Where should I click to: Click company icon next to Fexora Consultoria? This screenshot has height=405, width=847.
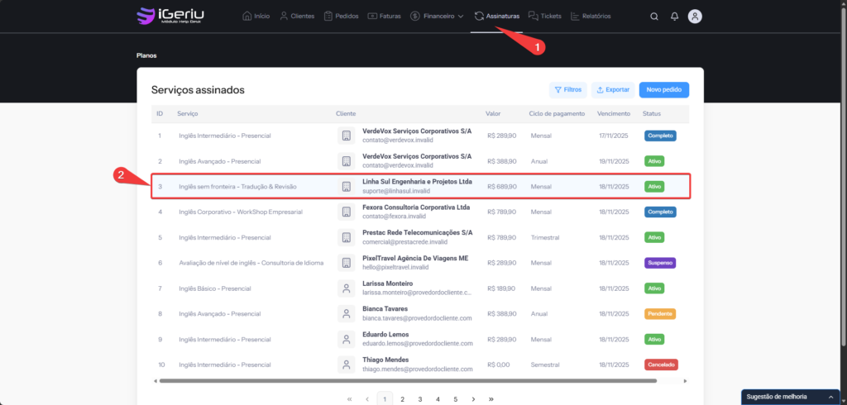346,212
